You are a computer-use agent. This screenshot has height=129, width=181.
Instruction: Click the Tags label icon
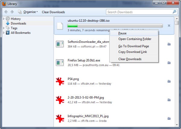[x=8, y=28]
